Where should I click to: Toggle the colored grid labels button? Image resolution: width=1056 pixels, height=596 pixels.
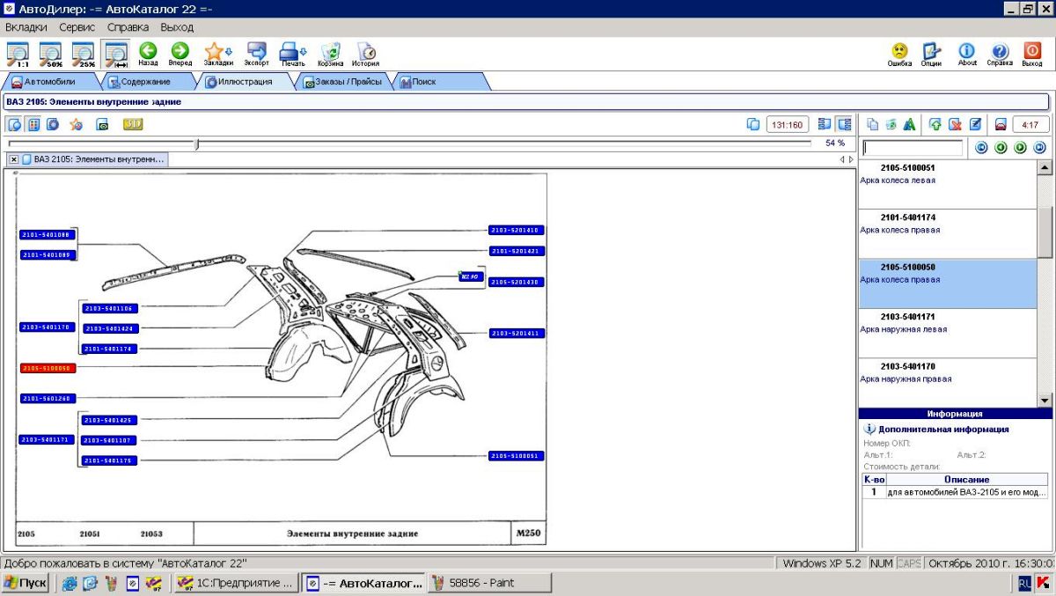[x=33, y=124]
